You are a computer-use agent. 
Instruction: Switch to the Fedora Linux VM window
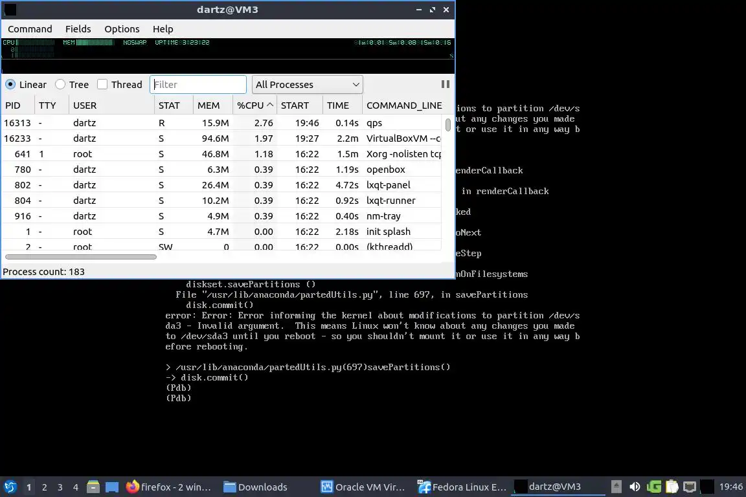point(462,487)
